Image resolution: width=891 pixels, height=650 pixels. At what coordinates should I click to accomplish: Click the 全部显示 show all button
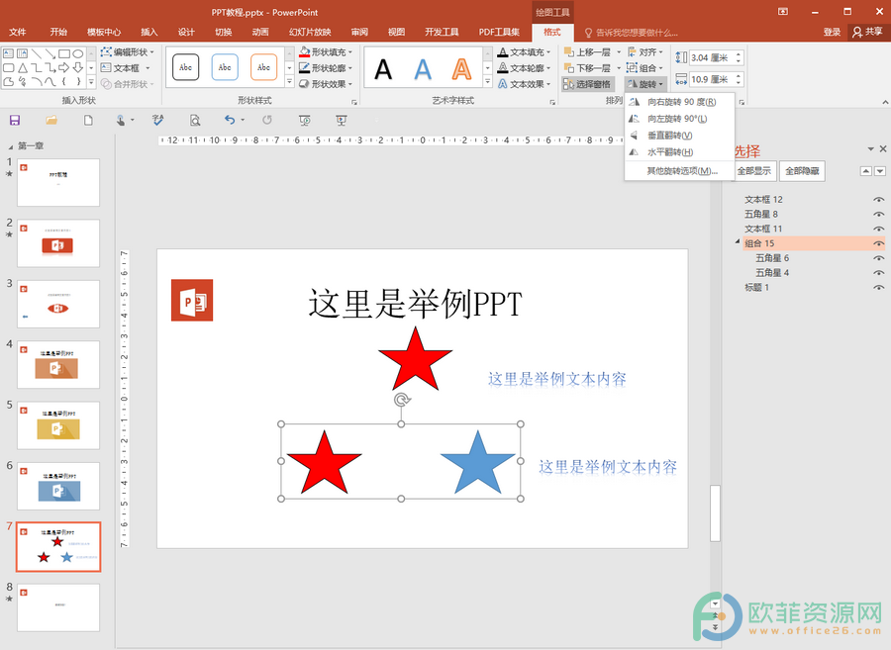pyautogui.click(x=754, y=171)
